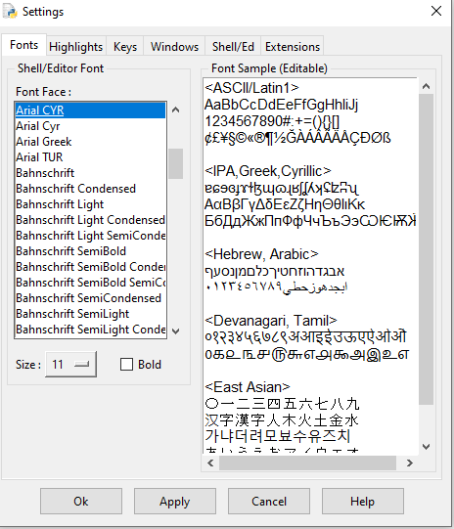The height and width of the screenshot is (529, 454).
Task: Select the Arial TUR font
Action: click(x=90, y=157)
